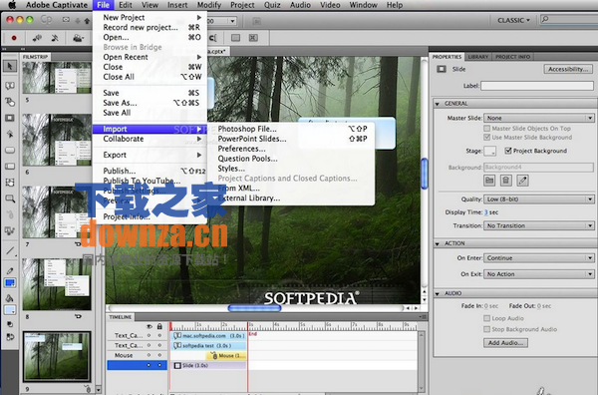Select filmstrip slide 9 thumbnail
Screen dimensions: 598x395
(57, 356)
